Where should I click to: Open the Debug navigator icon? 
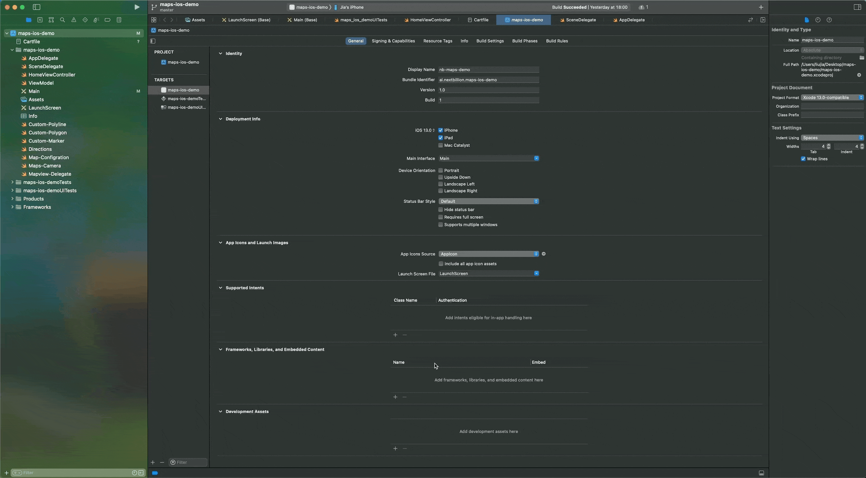coord(96,20)
